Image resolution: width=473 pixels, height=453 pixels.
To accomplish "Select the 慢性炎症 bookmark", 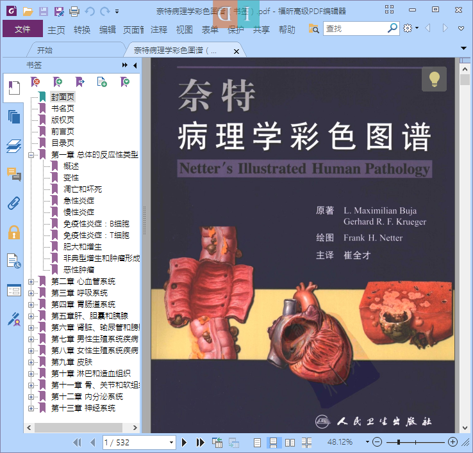I will pyautogui.click(x=79, y=212).
